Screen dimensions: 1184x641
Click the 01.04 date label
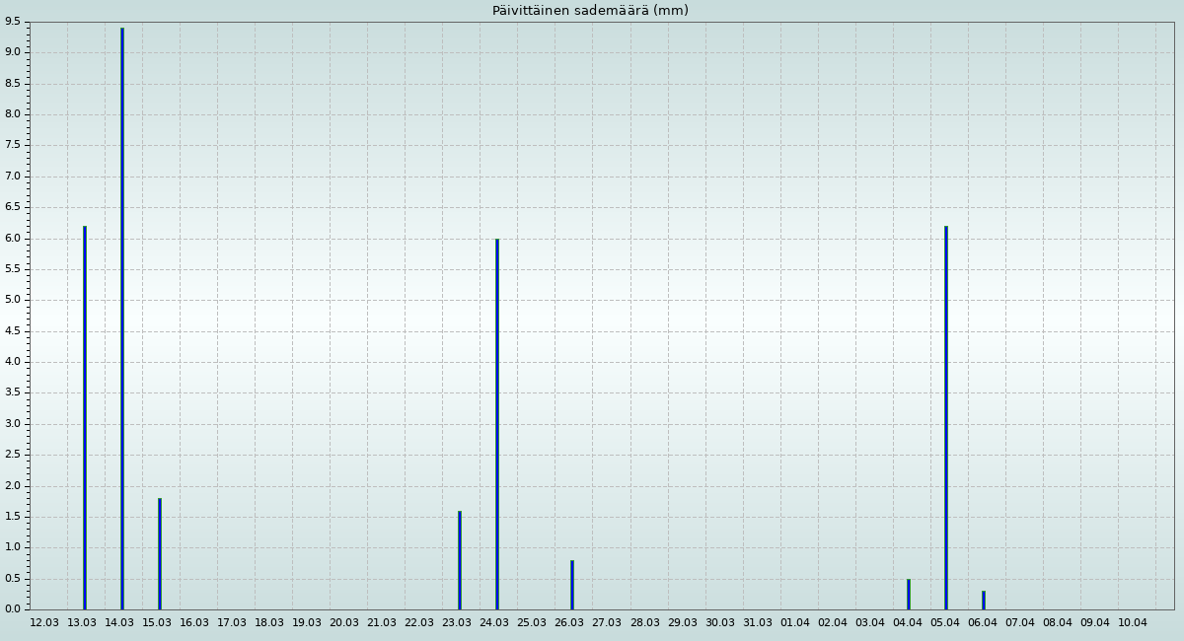pyautogui.click(x=795, y=623)
